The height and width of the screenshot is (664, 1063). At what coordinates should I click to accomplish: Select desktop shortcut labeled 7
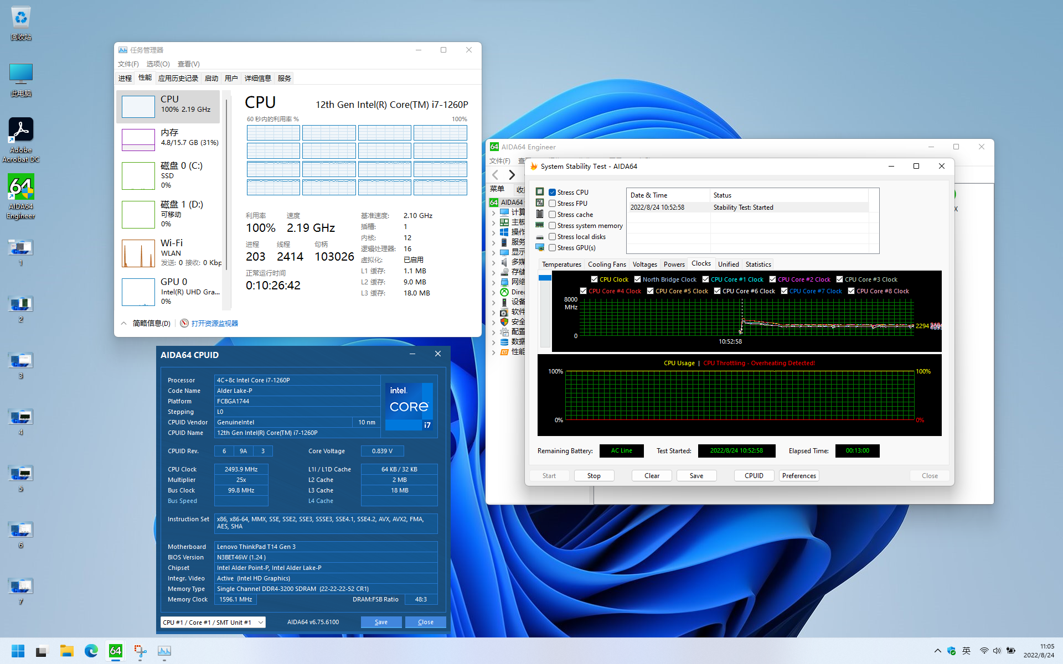point(21,591)
